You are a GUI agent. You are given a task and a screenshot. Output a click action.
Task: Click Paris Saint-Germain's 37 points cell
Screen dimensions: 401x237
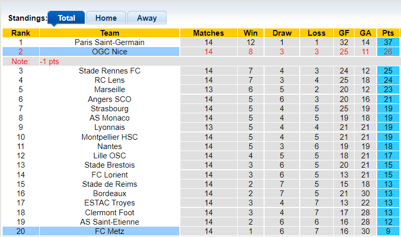click(388, 42)
